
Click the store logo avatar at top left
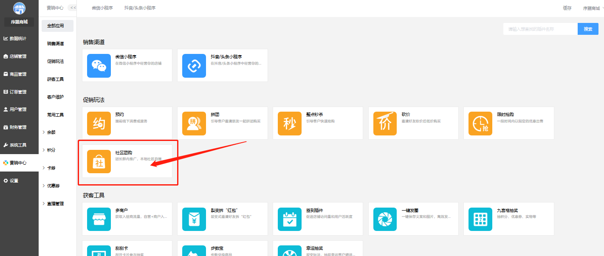[x=19, y=8]
